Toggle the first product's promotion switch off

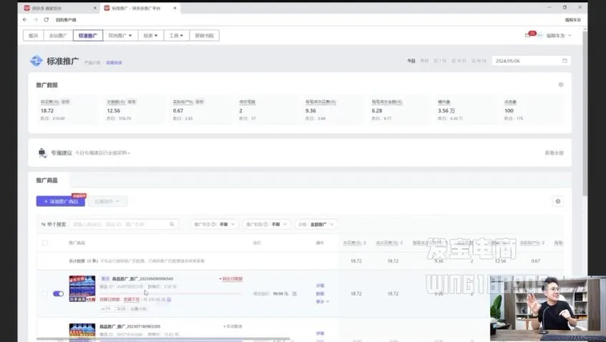pyautogui.click(x=58, y=293)
